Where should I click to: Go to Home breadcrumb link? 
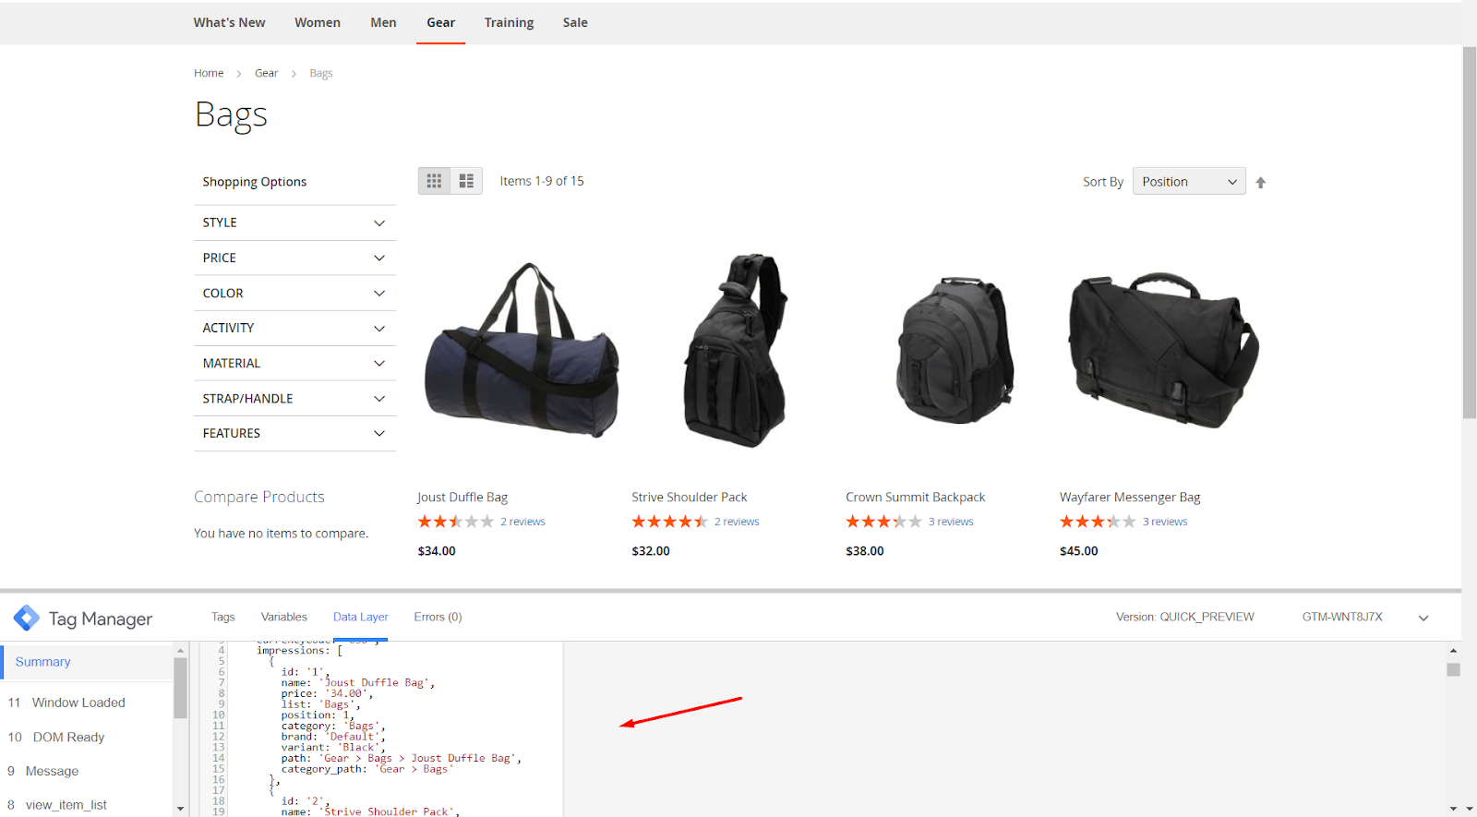point(209,73)
